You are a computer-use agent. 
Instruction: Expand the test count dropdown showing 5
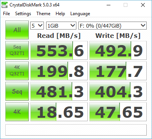(x=37, y=26)
